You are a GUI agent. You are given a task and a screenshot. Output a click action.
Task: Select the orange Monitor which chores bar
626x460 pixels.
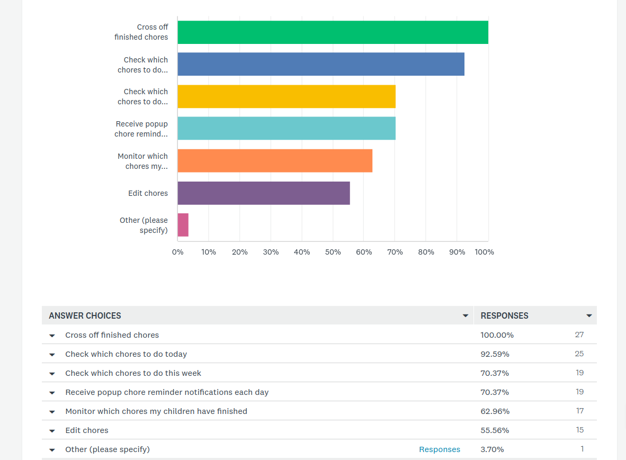[275, 161]
